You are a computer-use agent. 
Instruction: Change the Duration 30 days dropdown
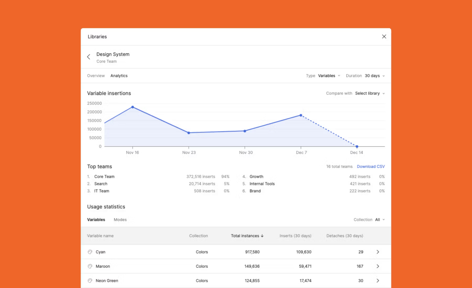[375, 76]
